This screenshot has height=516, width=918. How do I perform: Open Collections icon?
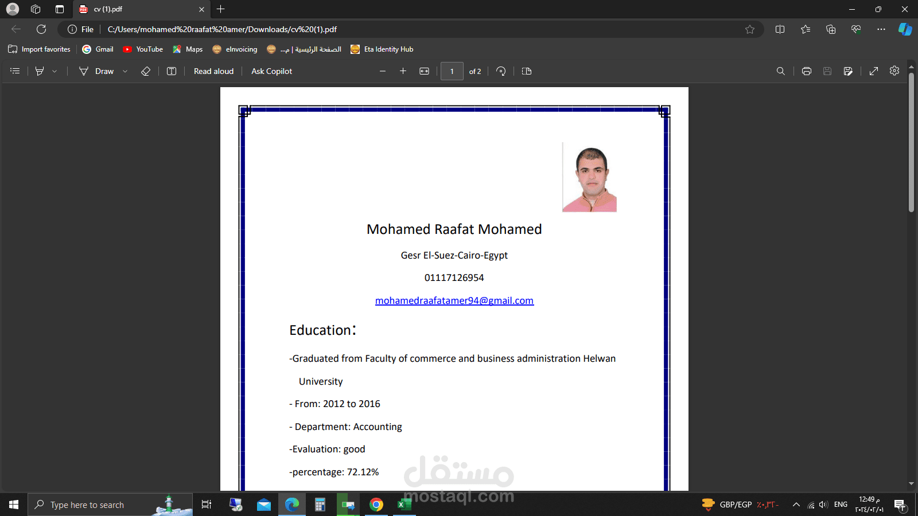(831, 29)
